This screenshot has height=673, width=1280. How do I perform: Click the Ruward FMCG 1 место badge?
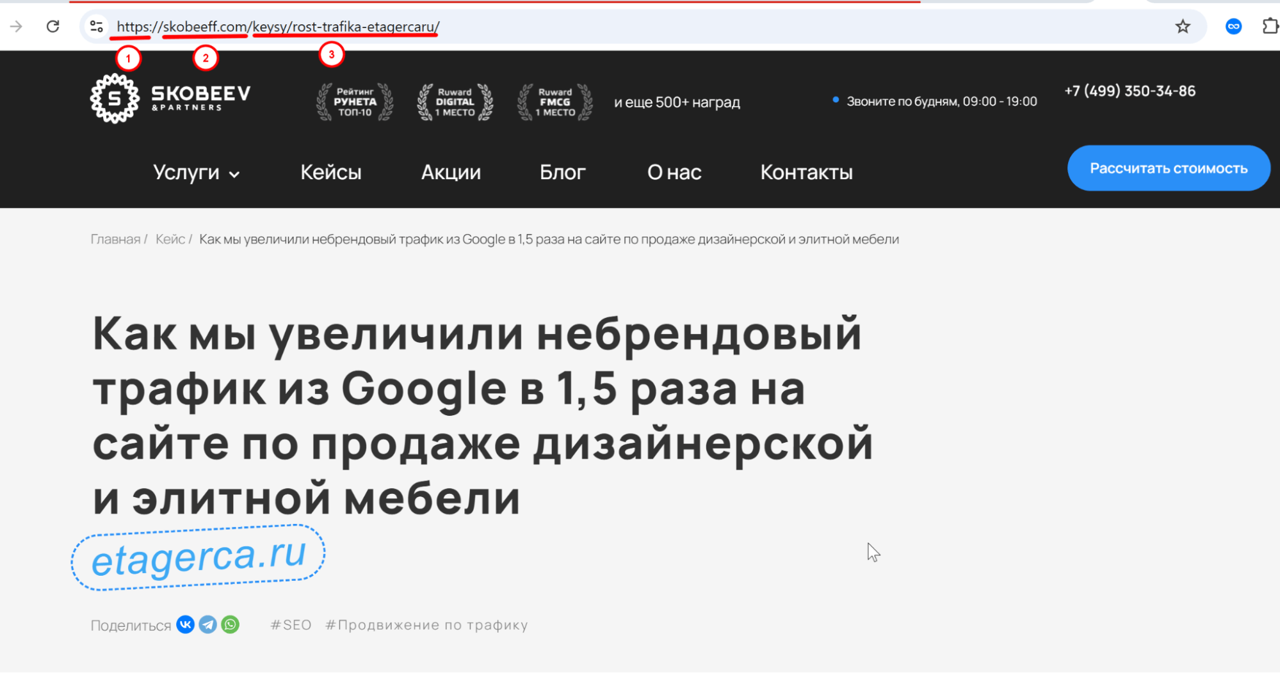coord(555,102)
